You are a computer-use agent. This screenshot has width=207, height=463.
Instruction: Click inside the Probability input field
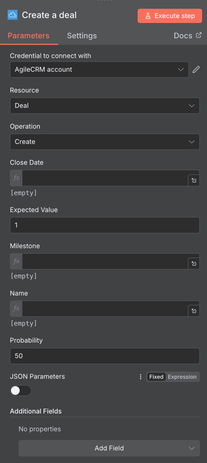point(105,356)
